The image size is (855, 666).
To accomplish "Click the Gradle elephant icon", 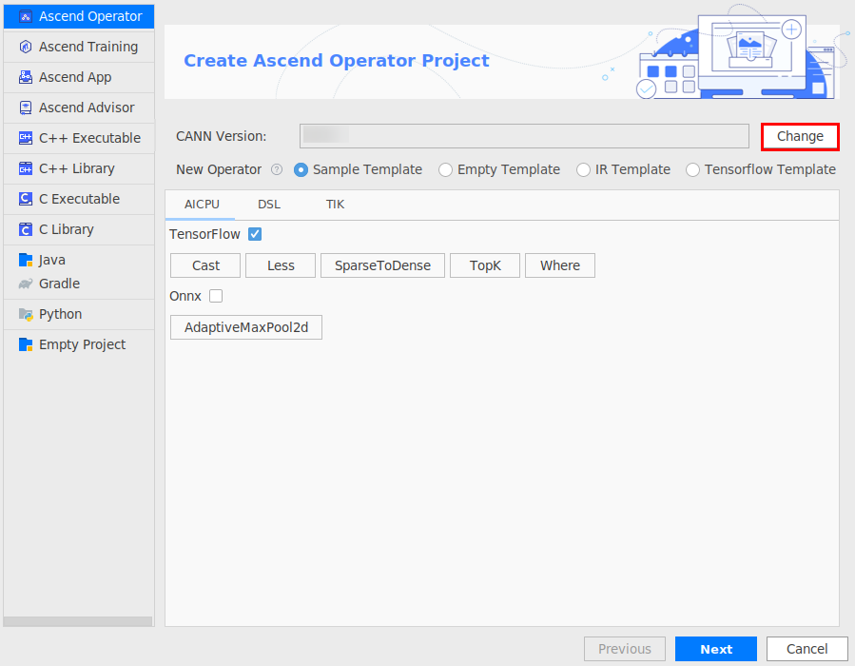I will (26, 284).
